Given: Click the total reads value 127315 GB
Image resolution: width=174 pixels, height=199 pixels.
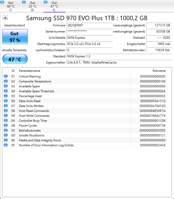Looking at the screenshot, I should [159, 25].
